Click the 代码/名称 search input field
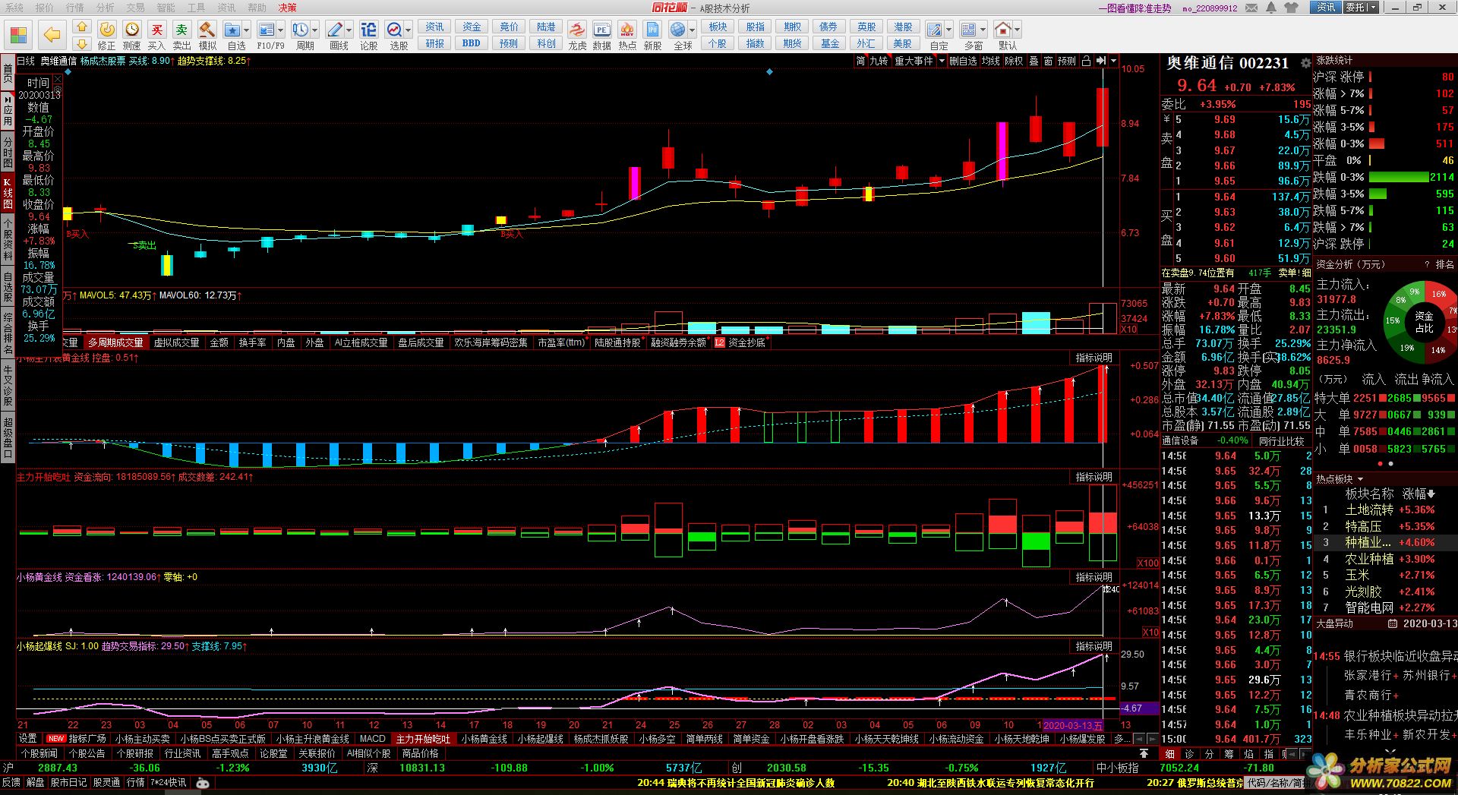Screen dimensions: 1458x795 coord(1280,783)
